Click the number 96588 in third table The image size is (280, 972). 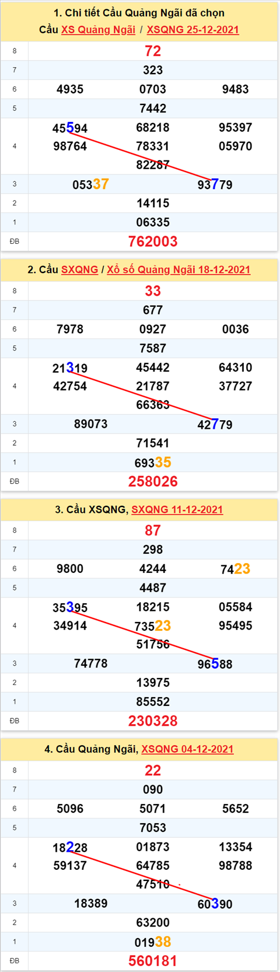[x=215, y=664]
